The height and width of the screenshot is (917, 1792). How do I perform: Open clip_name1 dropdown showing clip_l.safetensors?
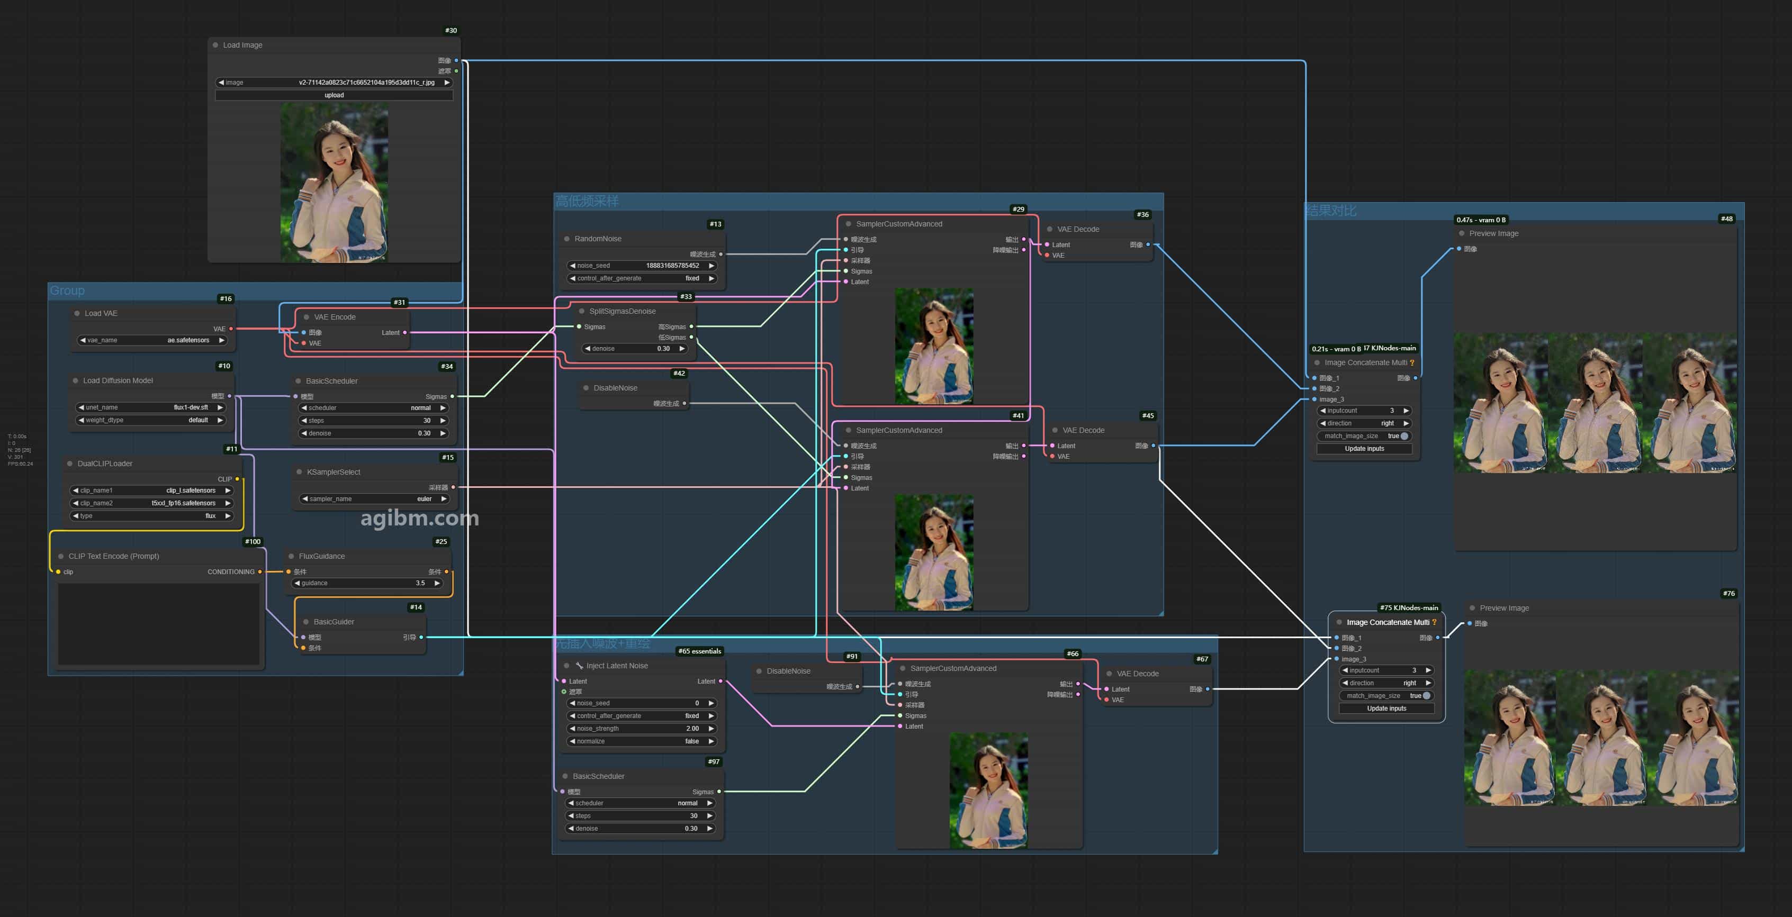pos(151,490)
